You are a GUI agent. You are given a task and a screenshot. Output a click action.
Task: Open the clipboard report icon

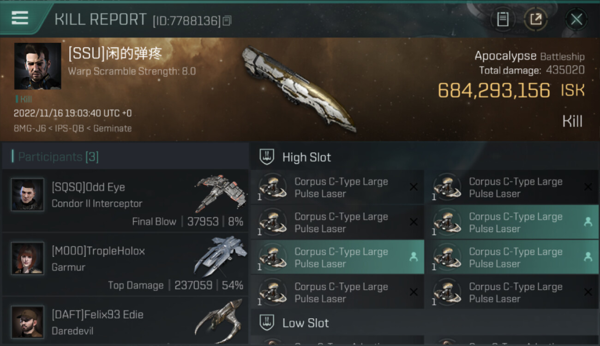[x=503, y=19]
